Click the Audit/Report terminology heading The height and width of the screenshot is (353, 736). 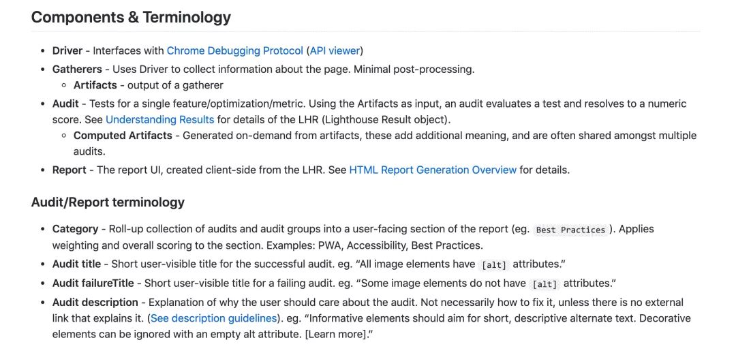pos(108,202)
